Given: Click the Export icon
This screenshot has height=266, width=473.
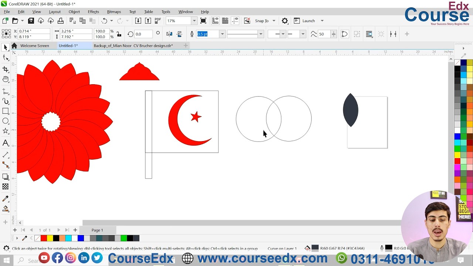Looking at the screenshot, I should [x=148, y=21].
